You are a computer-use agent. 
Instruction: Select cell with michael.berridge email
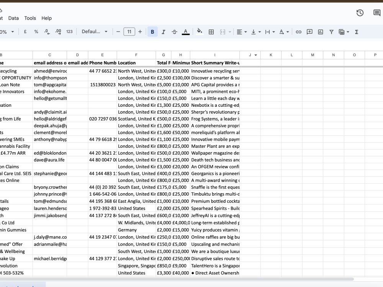tap(49, 258)
